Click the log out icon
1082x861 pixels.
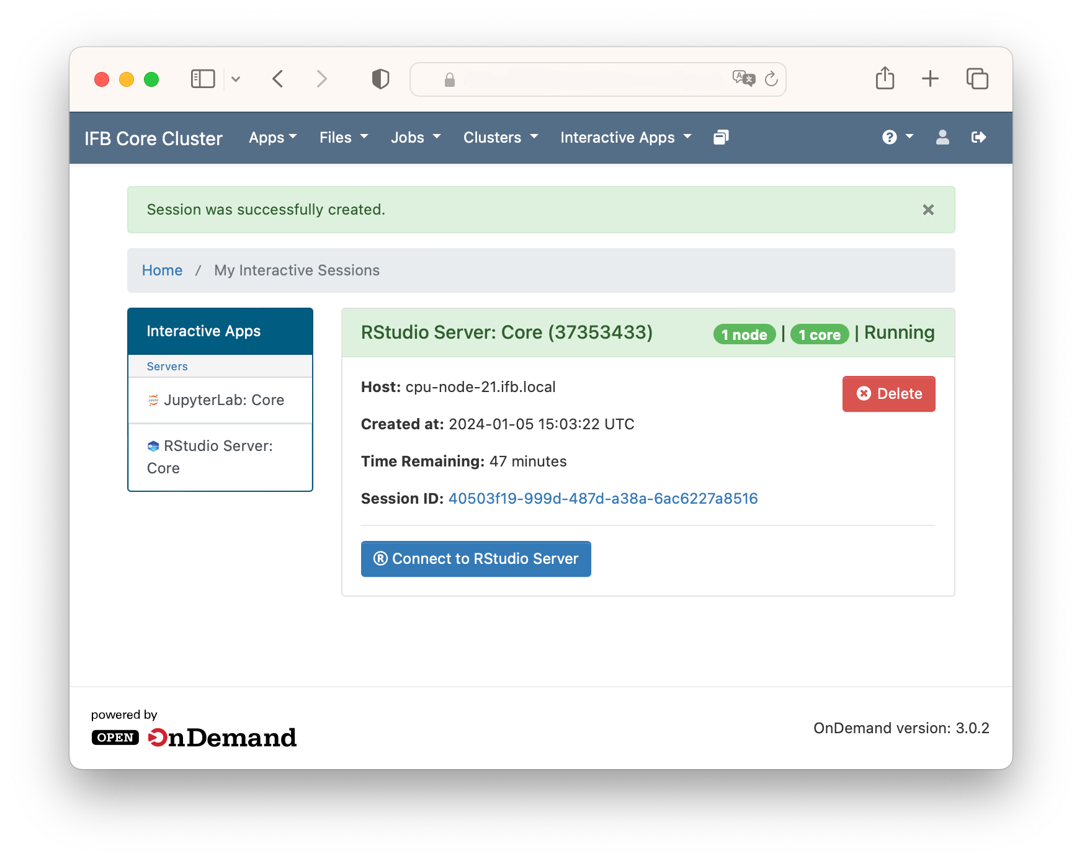[x=978, y=137]
